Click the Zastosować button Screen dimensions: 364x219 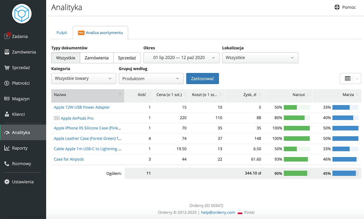[202, 78]
